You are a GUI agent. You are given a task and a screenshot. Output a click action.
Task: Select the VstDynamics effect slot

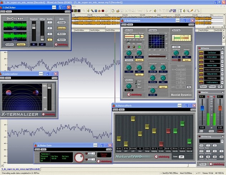click(x=212, y=82)
